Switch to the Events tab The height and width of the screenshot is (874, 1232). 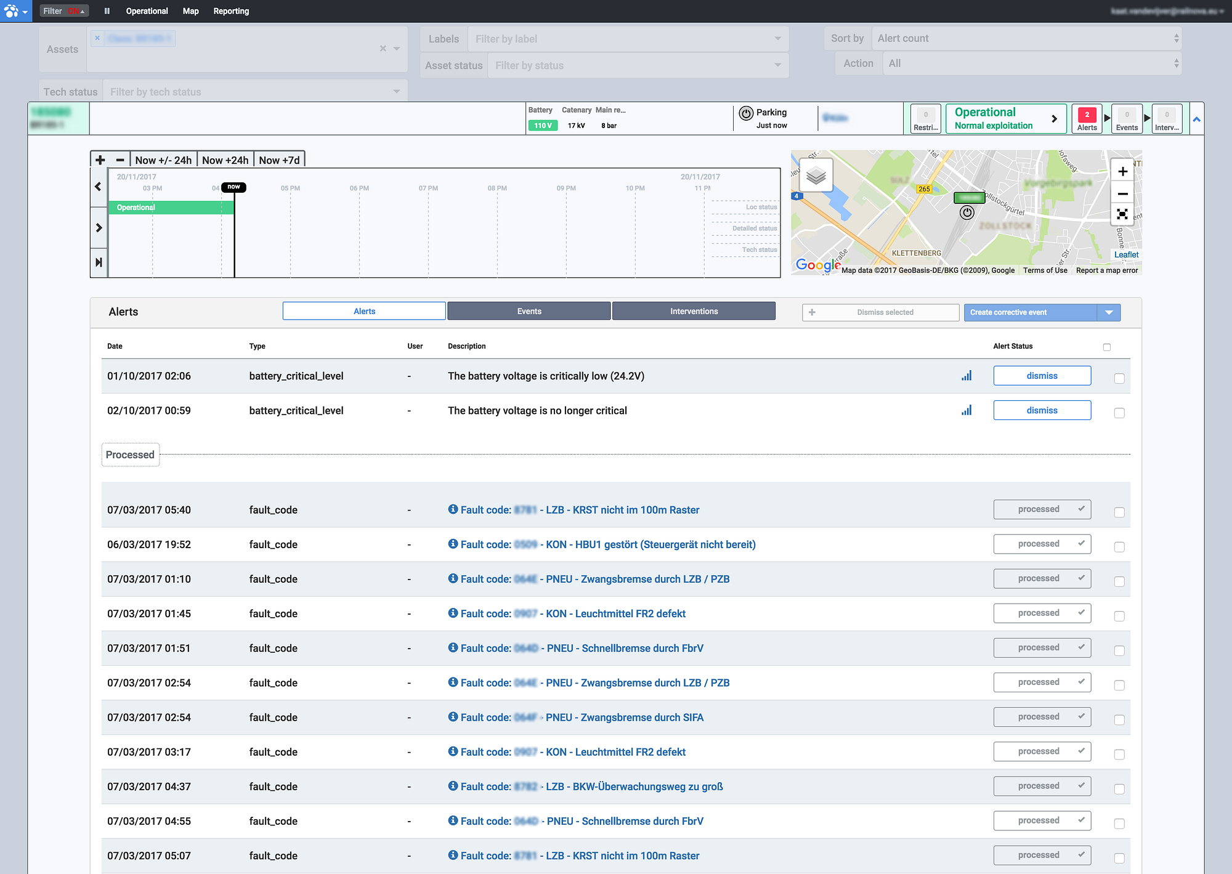[529, 311]
